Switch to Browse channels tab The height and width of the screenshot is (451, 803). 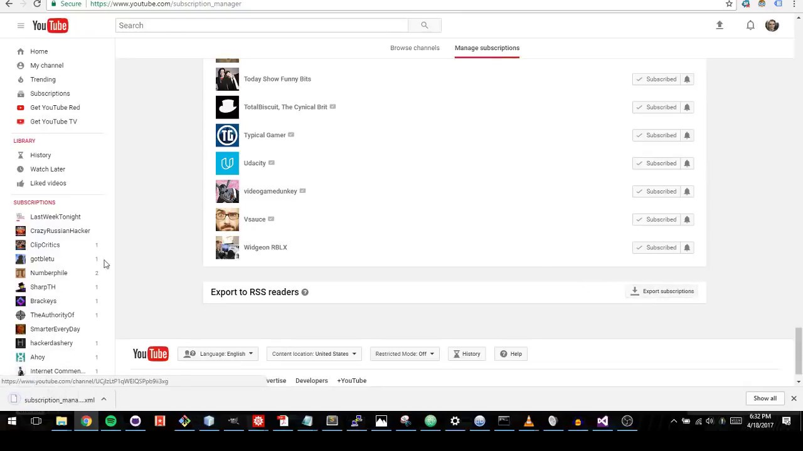[x=415, y=48]
